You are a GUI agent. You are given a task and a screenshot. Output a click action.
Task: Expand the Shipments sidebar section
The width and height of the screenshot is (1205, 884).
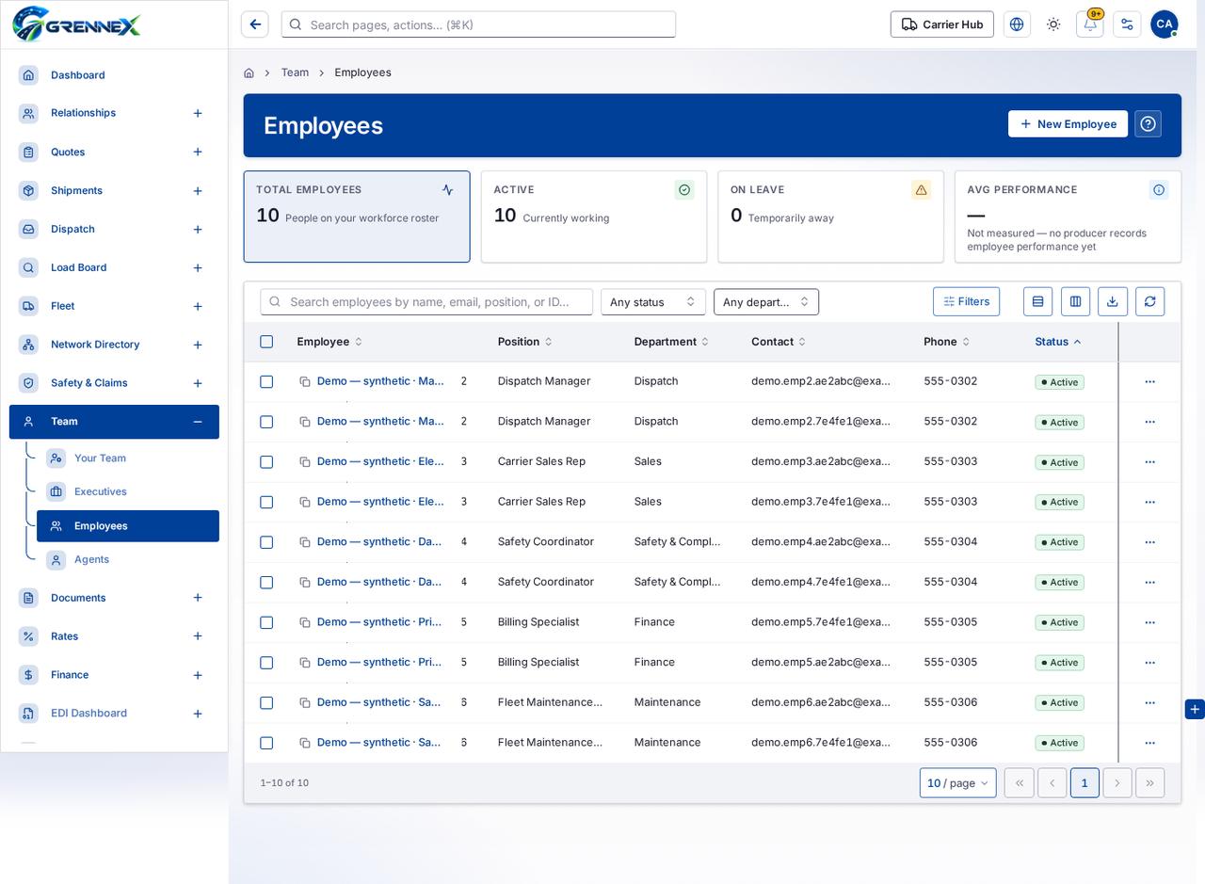click(198, 191)
